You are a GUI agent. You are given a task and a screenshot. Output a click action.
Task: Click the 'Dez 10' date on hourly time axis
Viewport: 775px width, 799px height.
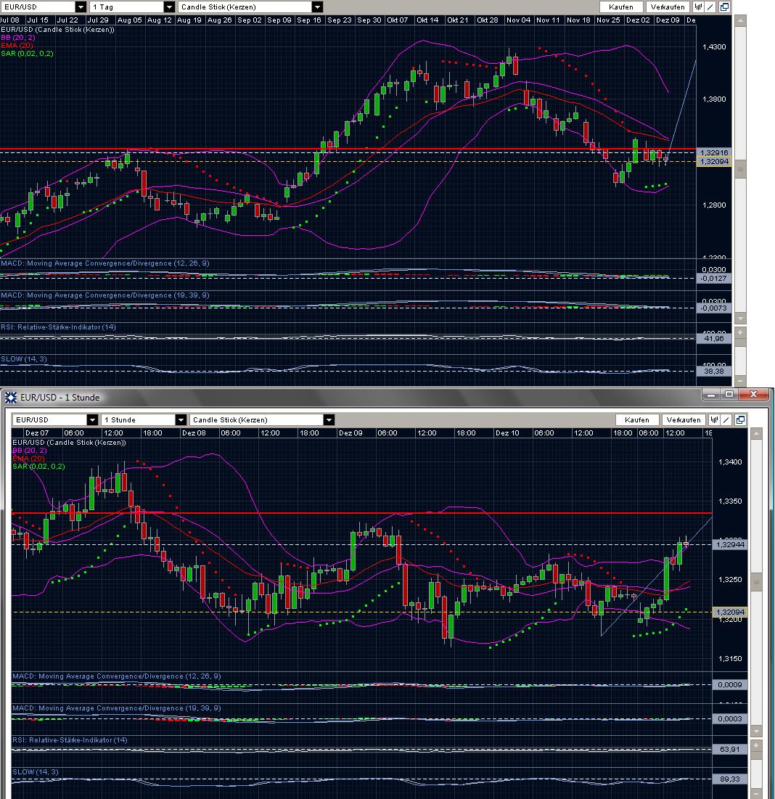pyautogui.click(x=507, y=433)
